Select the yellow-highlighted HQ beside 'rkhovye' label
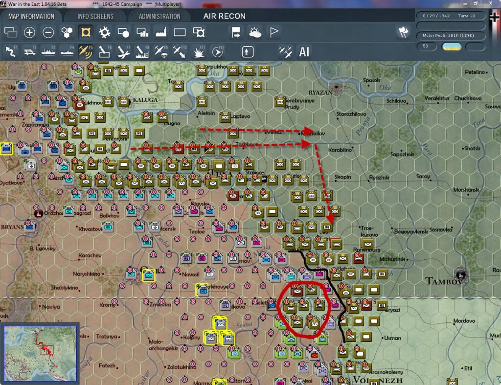 pyautogui.click(x=203, y=290)
